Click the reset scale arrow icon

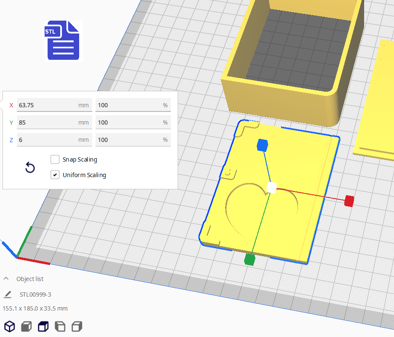click(x=30, y=168)
